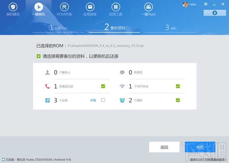Screen dimensions: 229x163
Task: Click the red phone call log icon
Action: pos(48,86)
